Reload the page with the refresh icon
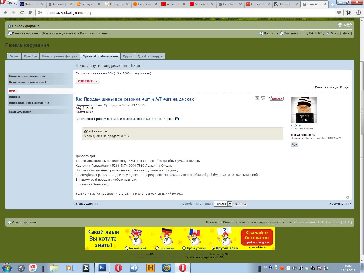The image size is (364, 273). coord(22,12)
